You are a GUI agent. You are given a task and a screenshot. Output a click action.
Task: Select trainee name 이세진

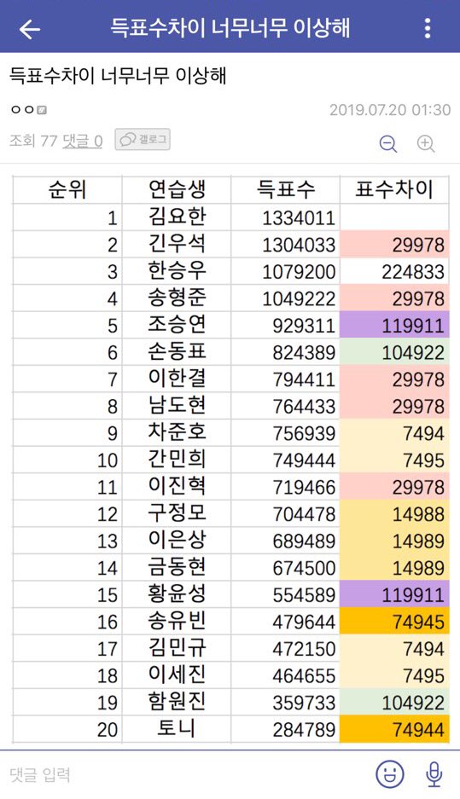click(177, 675)
